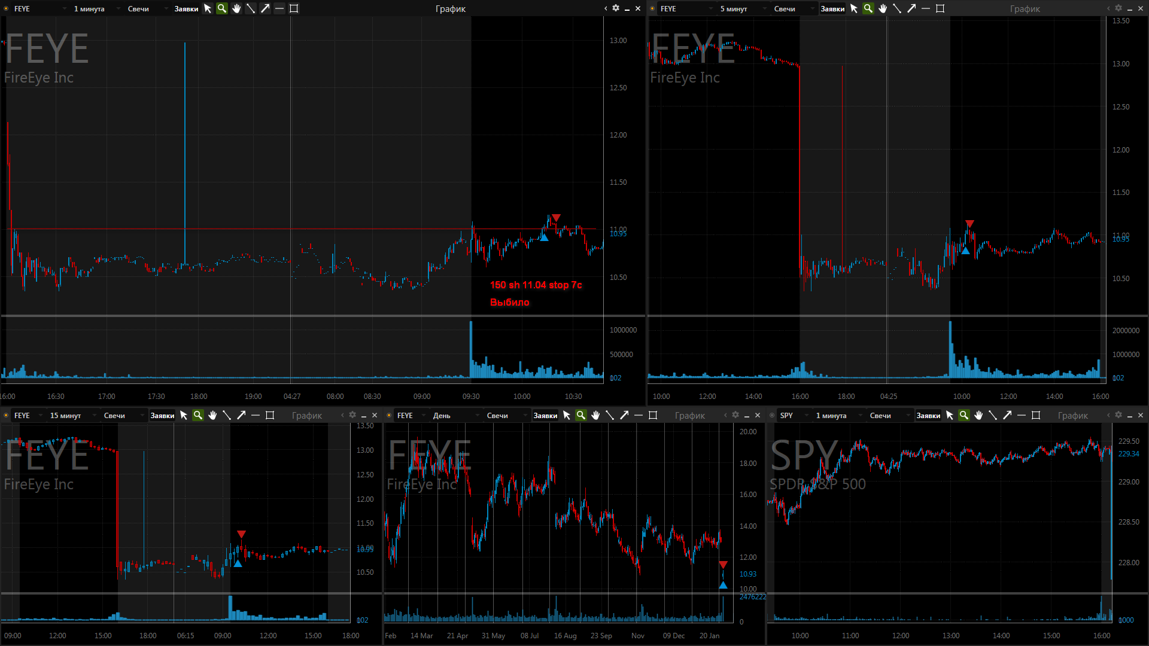This screenshot has width=1149, height=646.
Task: Toggle Заявки orders in FEYE 5-minute chart
Action: click(832, 8)
